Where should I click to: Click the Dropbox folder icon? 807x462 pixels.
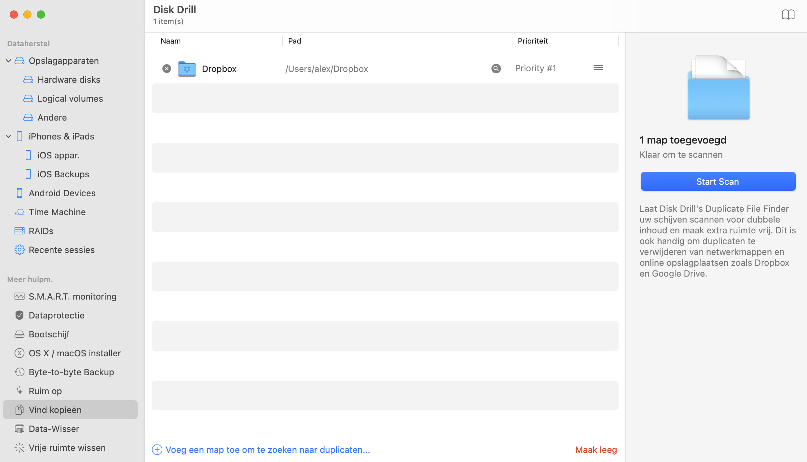click(187, 69)
